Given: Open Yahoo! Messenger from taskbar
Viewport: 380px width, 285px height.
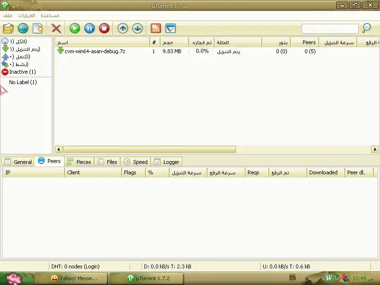Looking at the screenshot, I should tap(71, 278).
